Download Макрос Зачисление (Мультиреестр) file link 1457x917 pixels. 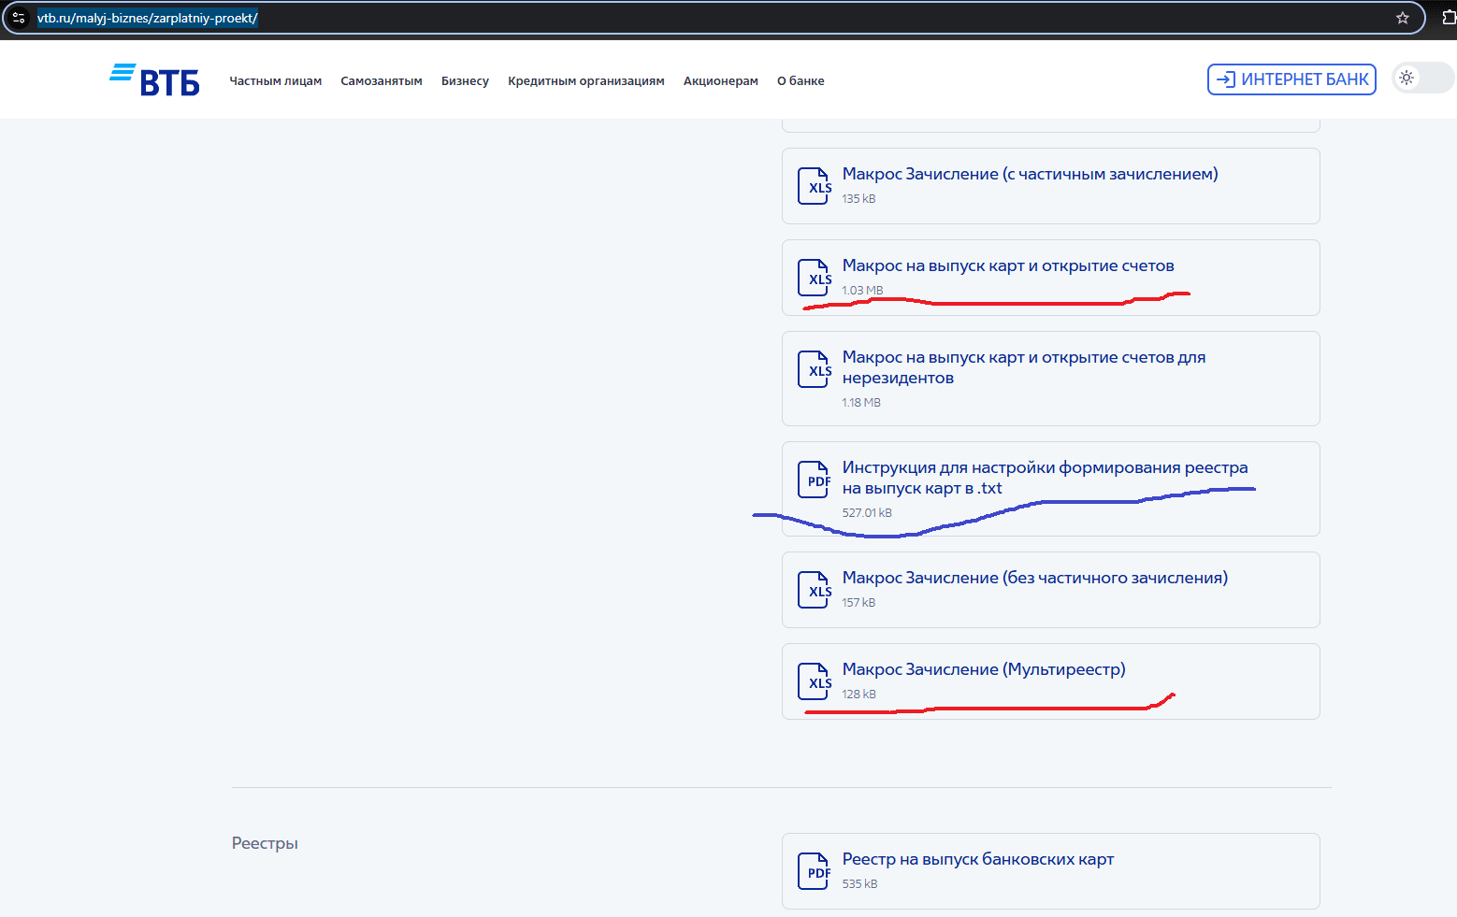point(983,669)
